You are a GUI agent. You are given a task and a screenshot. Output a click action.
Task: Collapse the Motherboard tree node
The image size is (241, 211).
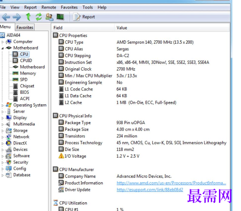pos(2,48)
